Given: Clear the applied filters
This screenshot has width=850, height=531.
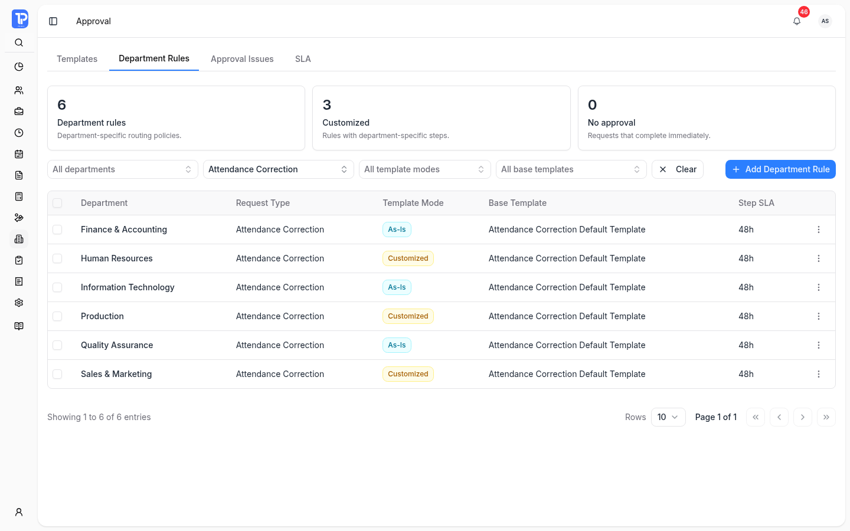Looking at the screenshot, I should (x=678, y=169).
